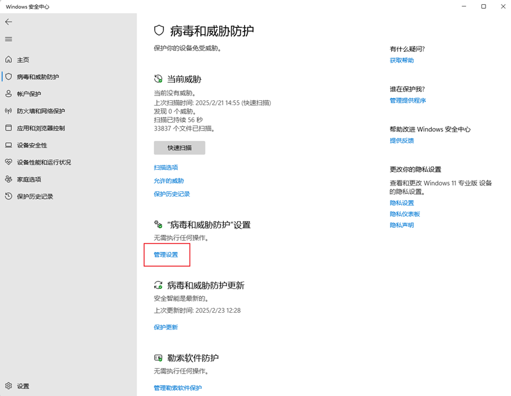511x396 pixels.
Task: Click the 设备安全性 laptop icon
Action: point(8,145)
